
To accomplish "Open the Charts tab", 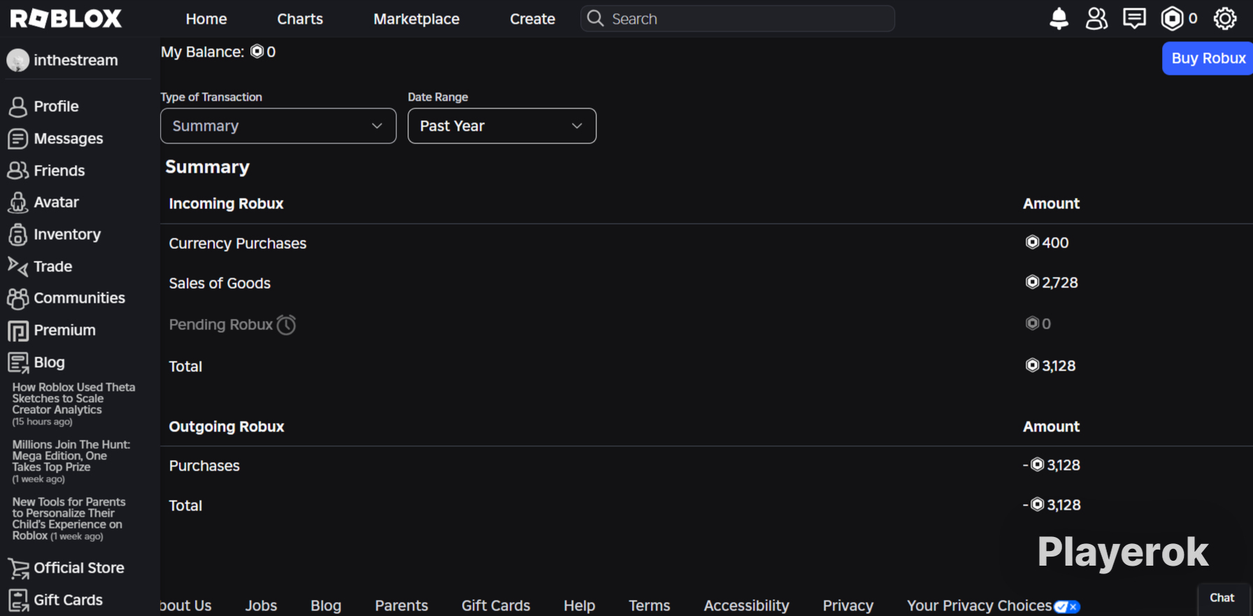I will click(x=300, y=19).
